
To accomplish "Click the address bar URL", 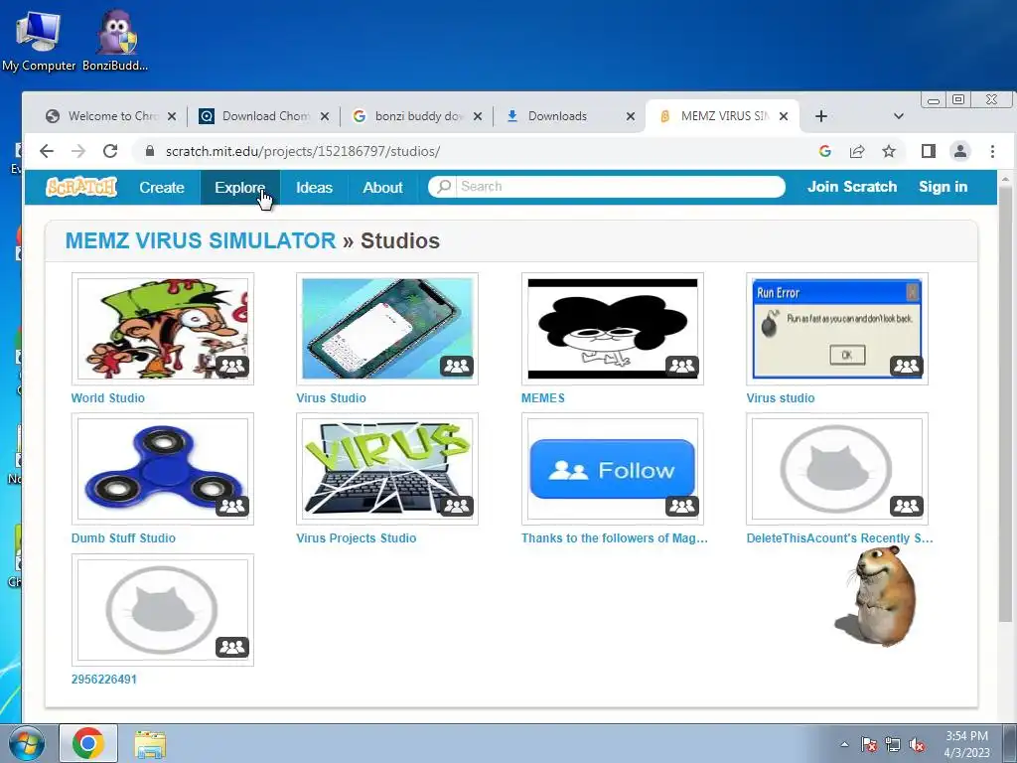I will pos(303,151).
